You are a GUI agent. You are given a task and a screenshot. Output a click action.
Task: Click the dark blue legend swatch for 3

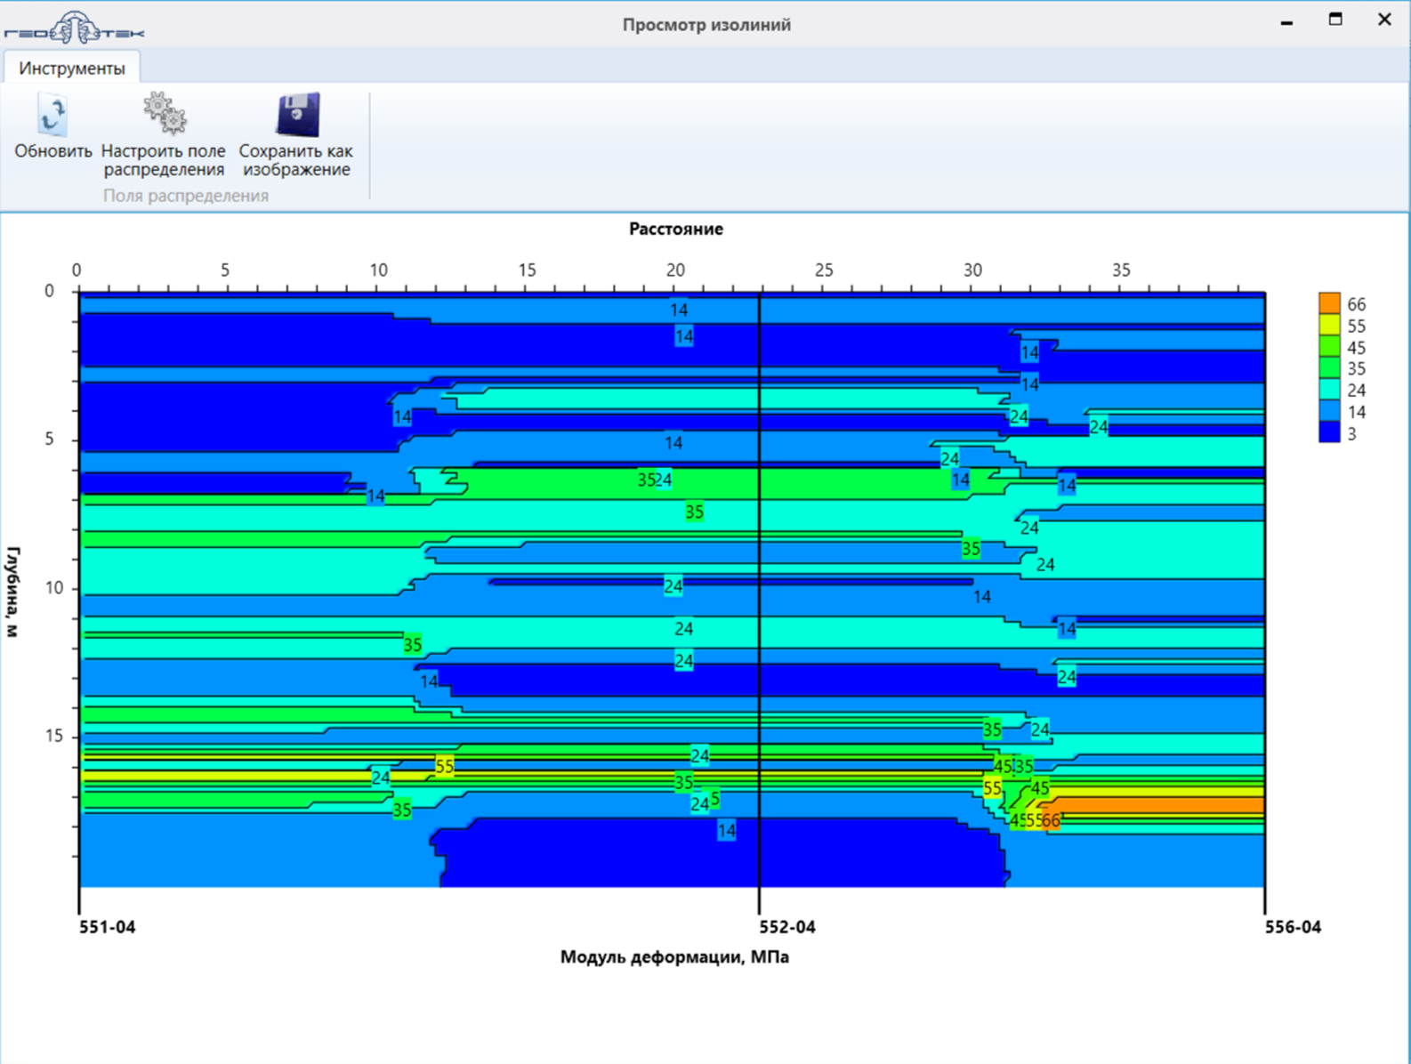(1329, 432)
